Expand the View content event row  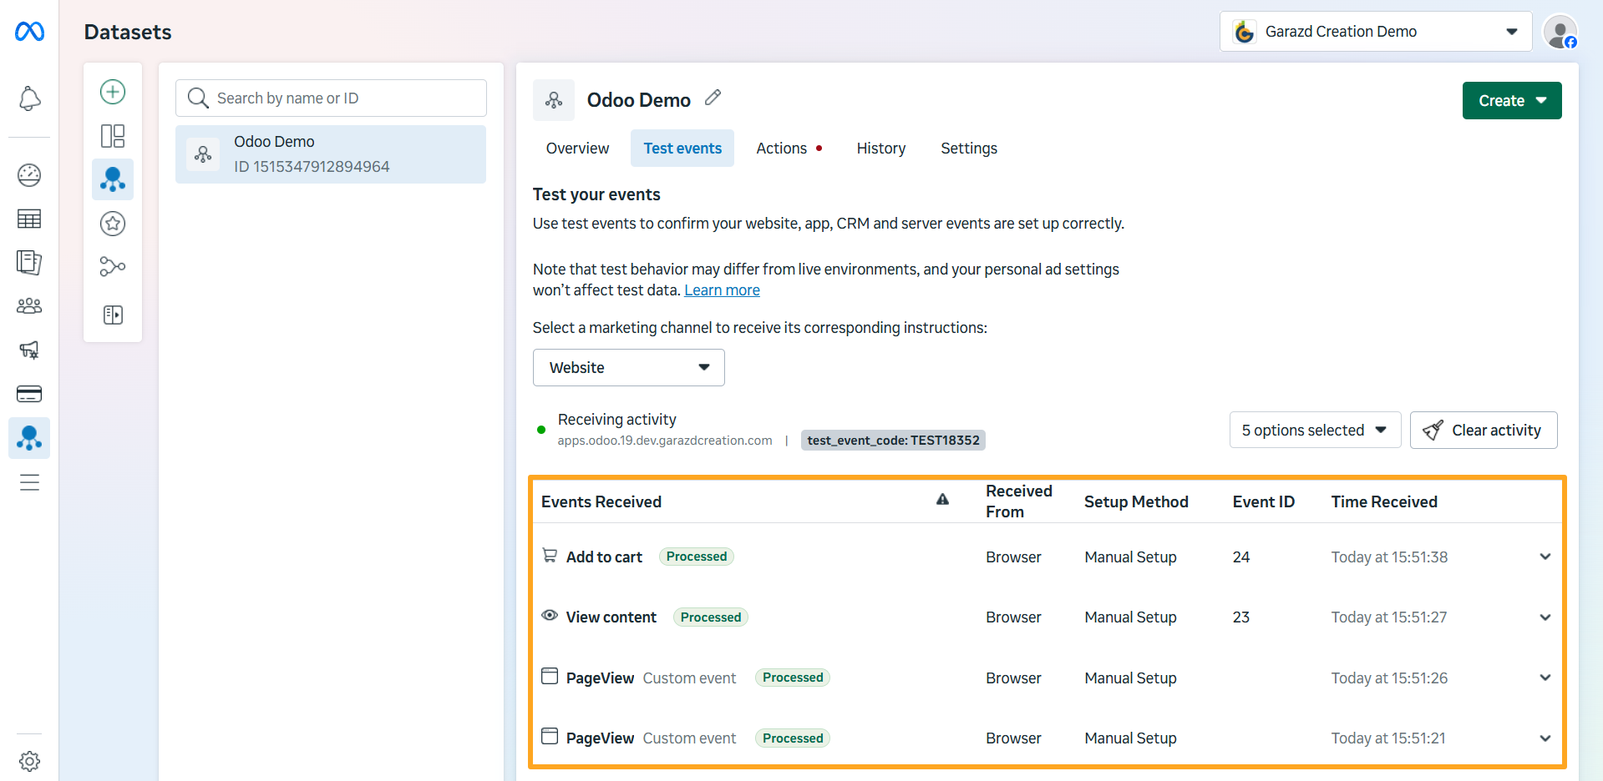click(x=1545, y=617)
